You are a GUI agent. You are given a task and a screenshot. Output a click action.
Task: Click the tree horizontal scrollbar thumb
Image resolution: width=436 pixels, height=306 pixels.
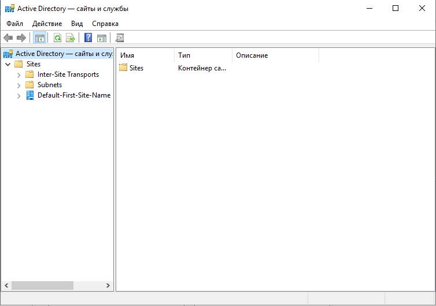pos(42,285)
